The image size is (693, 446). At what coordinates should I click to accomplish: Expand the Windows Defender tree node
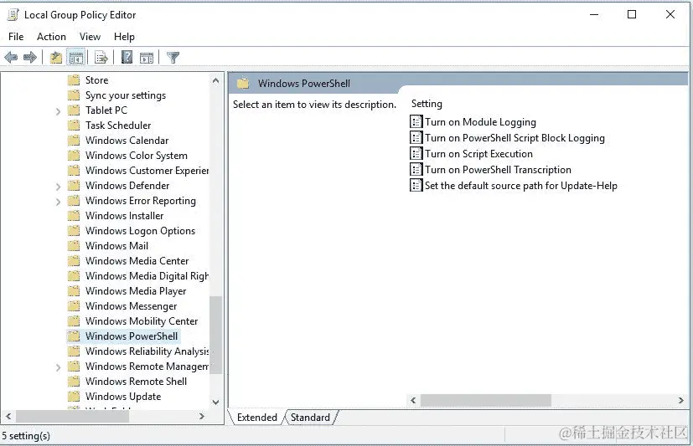(58, 187)
